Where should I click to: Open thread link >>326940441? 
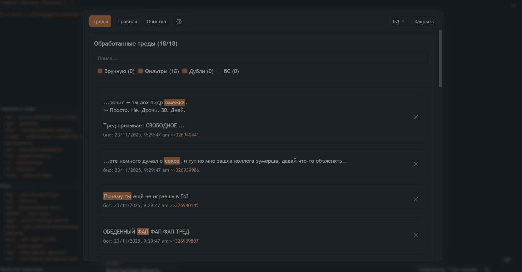185,135
